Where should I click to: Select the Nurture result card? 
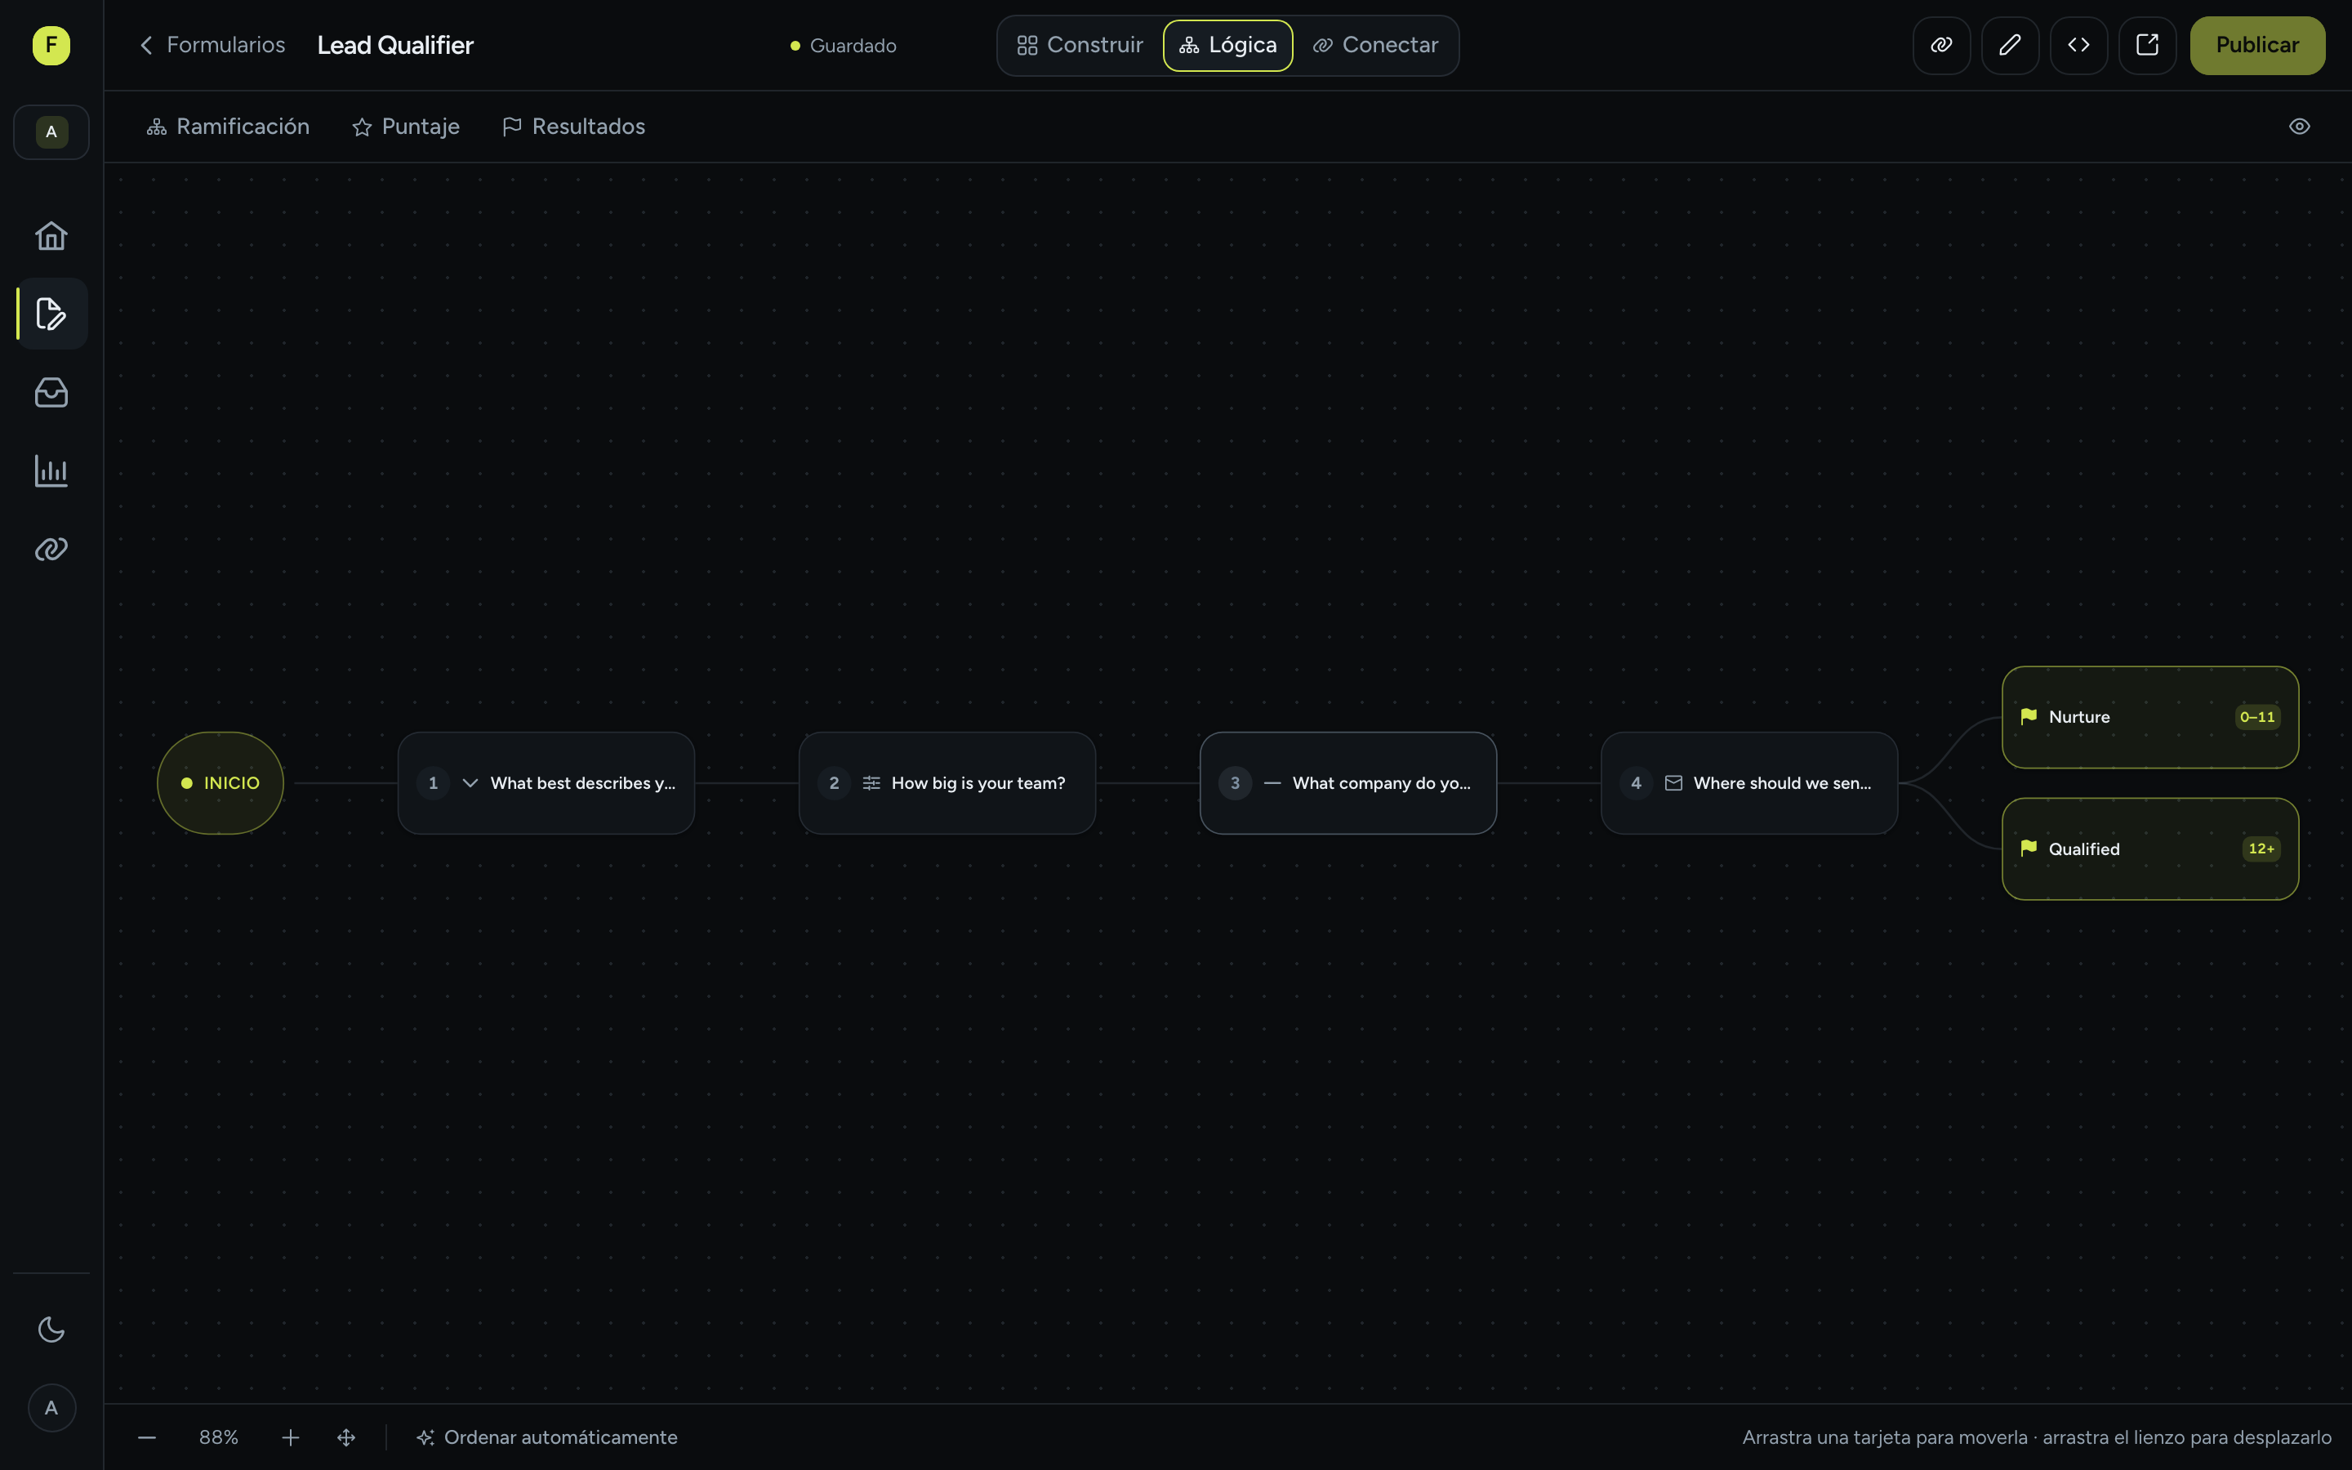[2149, 716]
